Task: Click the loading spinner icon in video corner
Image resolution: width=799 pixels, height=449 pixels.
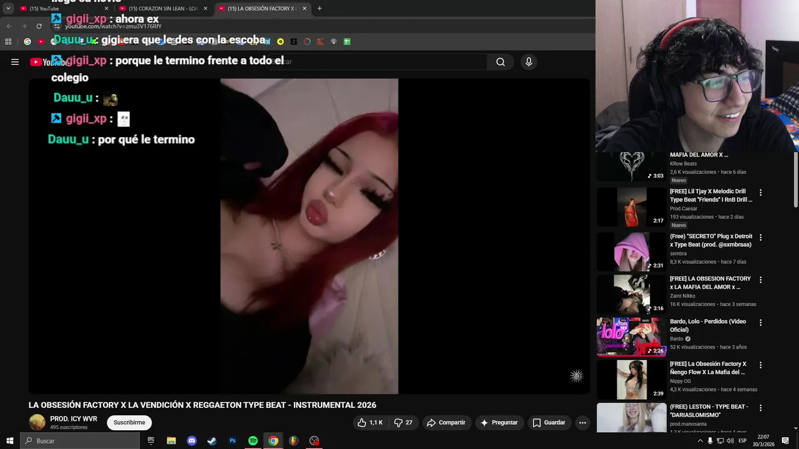Action: 577,376
